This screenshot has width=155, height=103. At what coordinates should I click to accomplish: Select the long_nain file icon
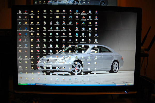pos(57,46)
